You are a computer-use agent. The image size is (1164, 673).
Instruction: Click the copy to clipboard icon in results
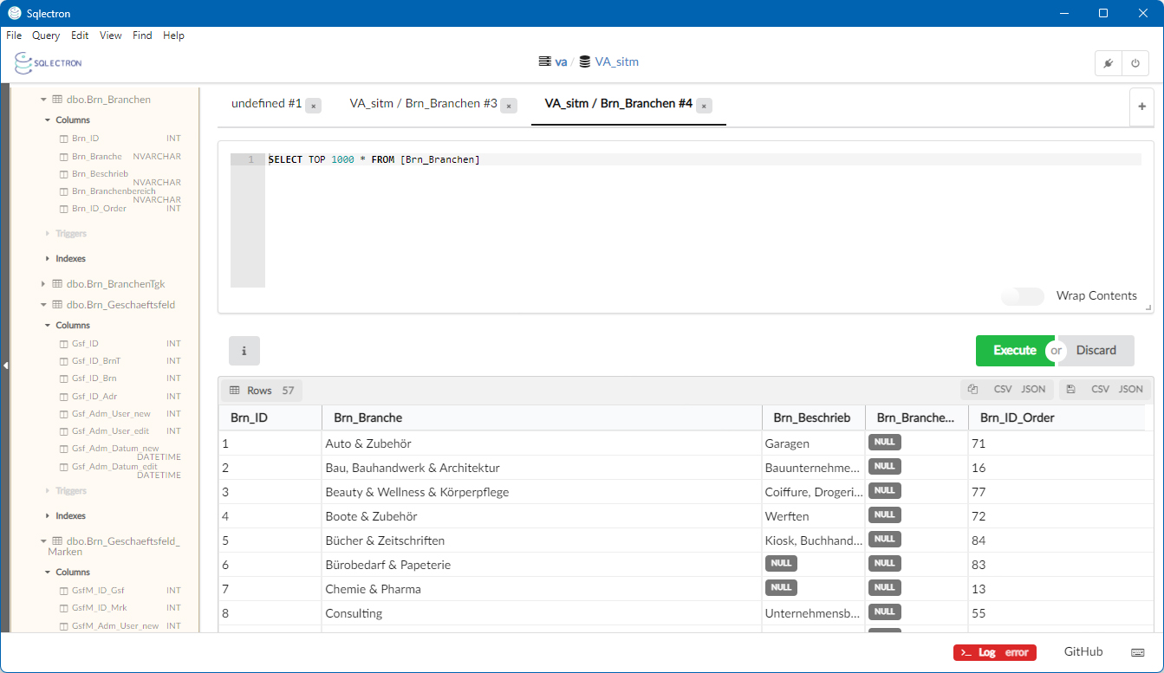click(x=972, y=390)
